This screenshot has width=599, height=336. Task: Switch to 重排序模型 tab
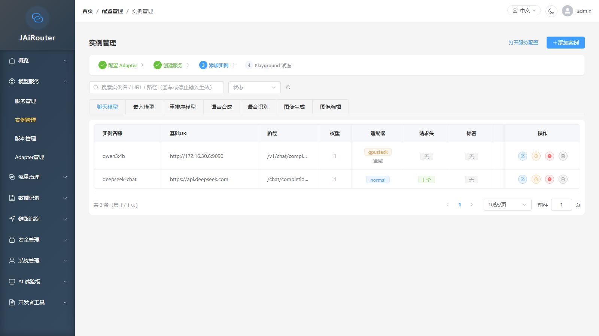(x=183, y=107)
